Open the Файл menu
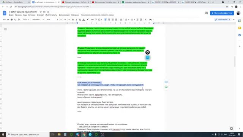Image resolution: width=243 pixels, height=137 pixels. coord(11,15)
